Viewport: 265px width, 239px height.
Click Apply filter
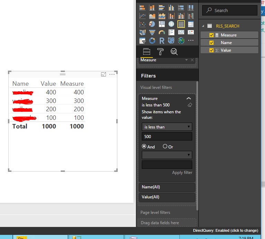click(x=182, y=173)
